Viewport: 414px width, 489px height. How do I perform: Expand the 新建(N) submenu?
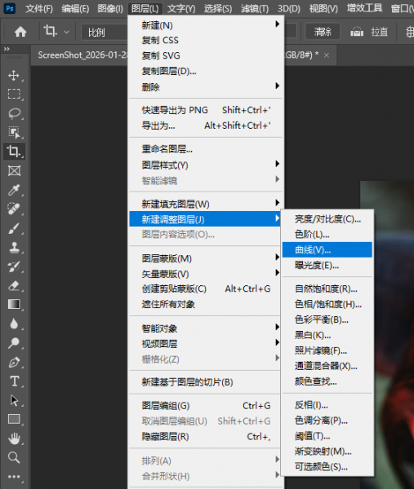[x=207, y=25]
